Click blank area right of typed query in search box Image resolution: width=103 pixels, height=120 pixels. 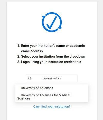tap(69, 78)
